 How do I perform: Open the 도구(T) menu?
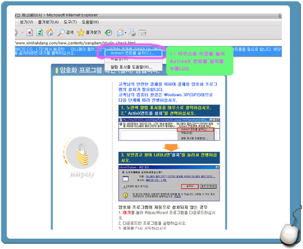(x=70, y=22)
